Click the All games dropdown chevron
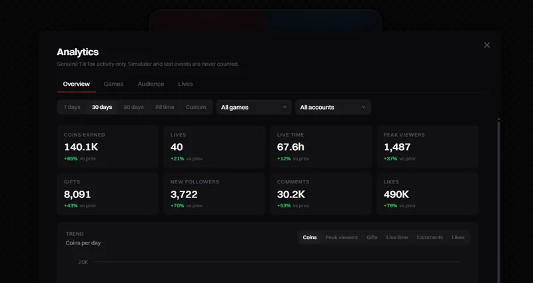 tap(284, 107)
